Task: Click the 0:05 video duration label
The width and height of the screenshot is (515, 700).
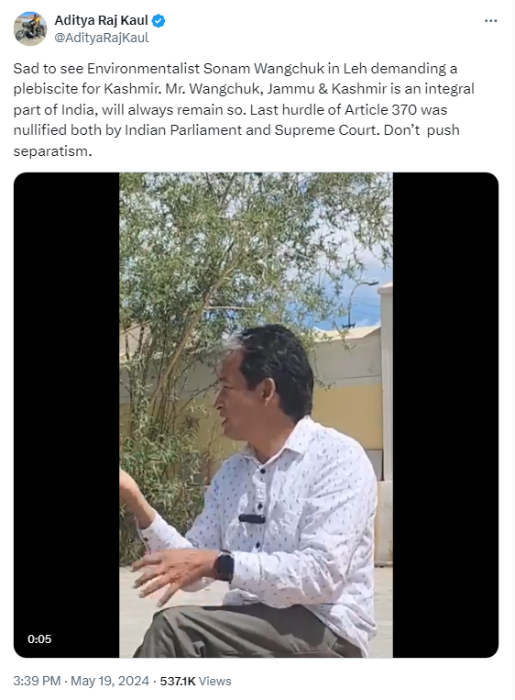Action: coord(39,639)
